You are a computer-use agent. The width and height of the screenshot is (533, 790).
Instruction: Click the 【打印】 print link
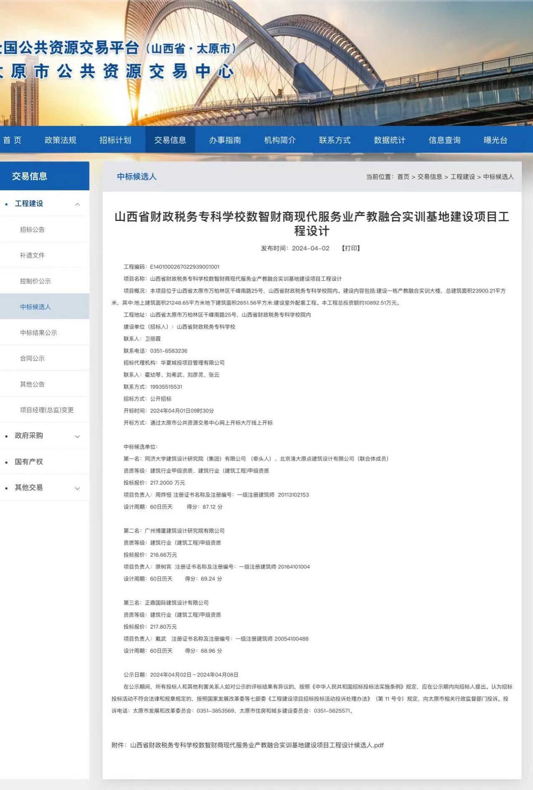[351, 248]
